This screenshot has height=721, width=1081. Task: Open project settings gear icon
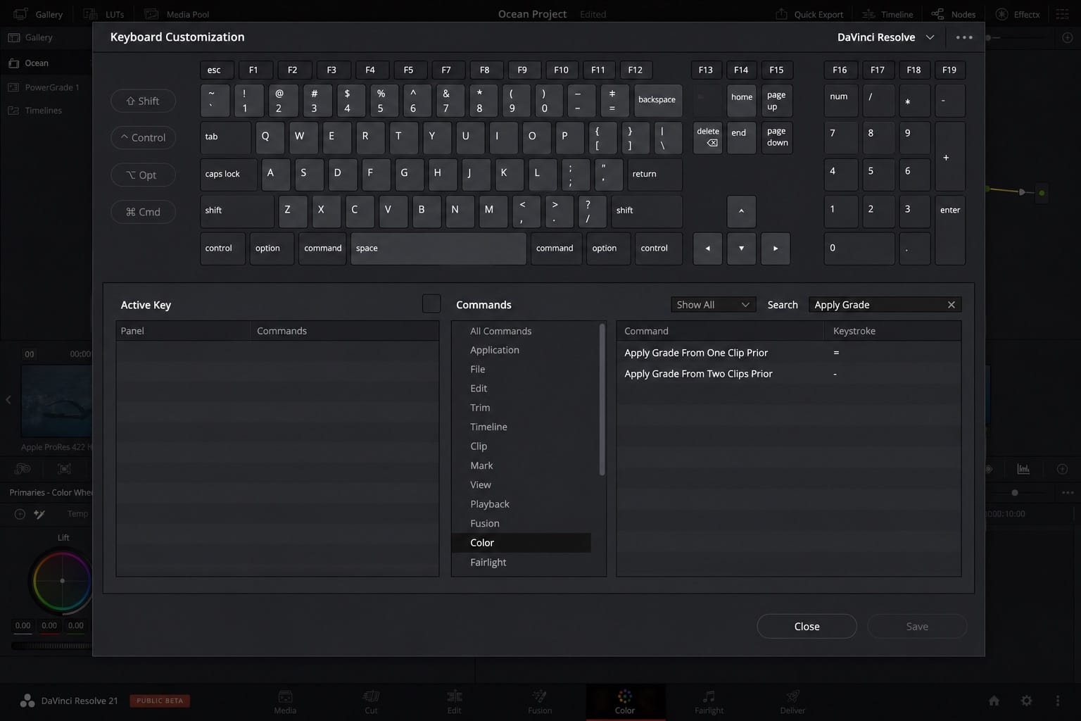(x=1027, y=701)
